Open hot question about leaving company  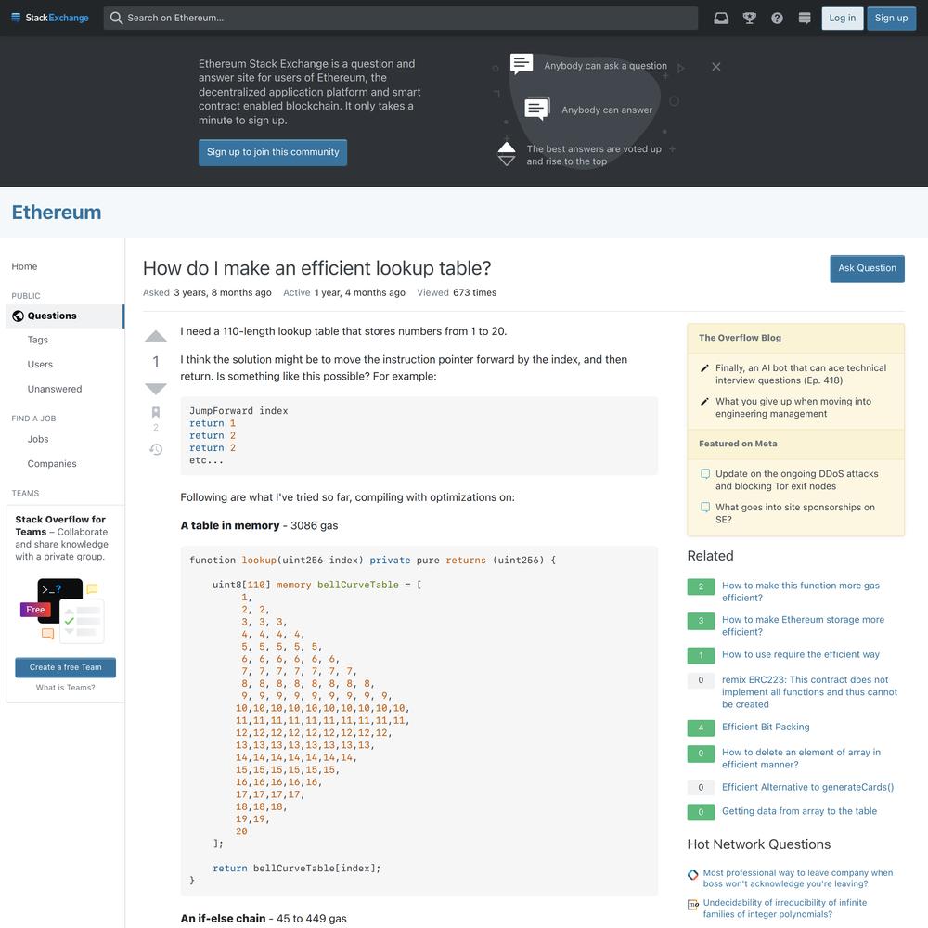[x=798, y=878]
